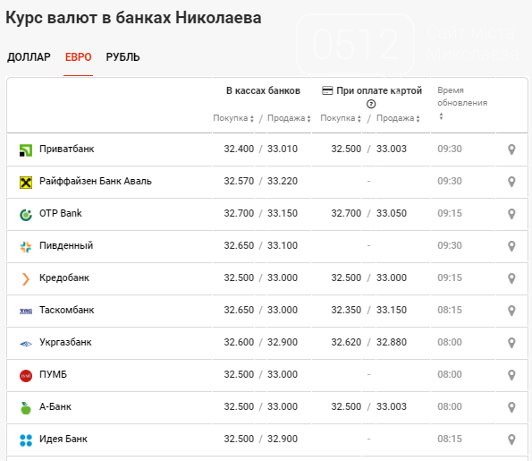Click the Кредобанк arrow logo
This screenshot has height=461, width=532.
pos(26,279)
